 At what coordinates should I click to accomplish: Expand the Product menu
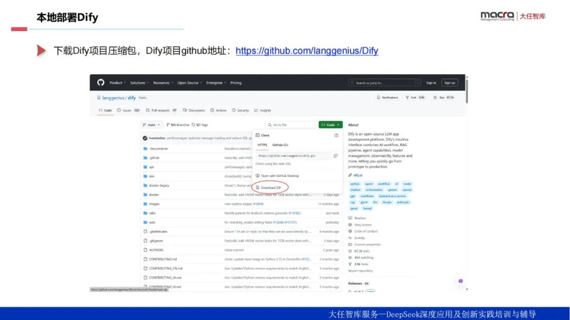click(x=117, y=83)
